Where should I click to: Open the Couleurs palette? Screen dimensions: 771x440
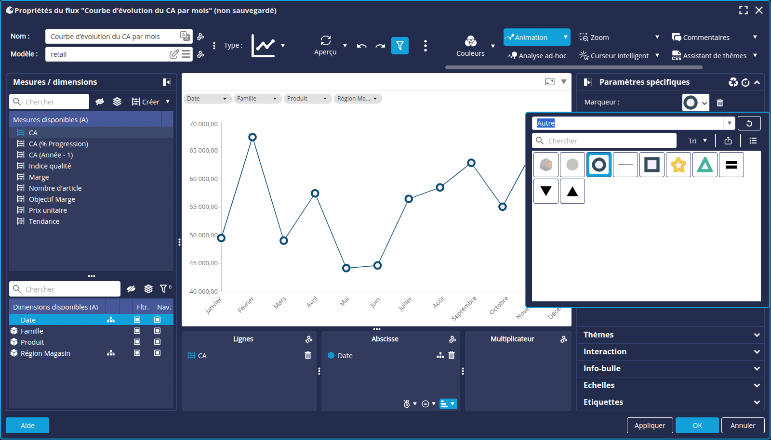point(470,46)
